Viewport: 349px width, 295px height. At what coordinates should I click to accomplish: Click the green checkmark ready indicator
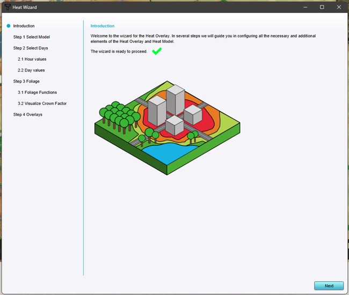click(157, 51)
